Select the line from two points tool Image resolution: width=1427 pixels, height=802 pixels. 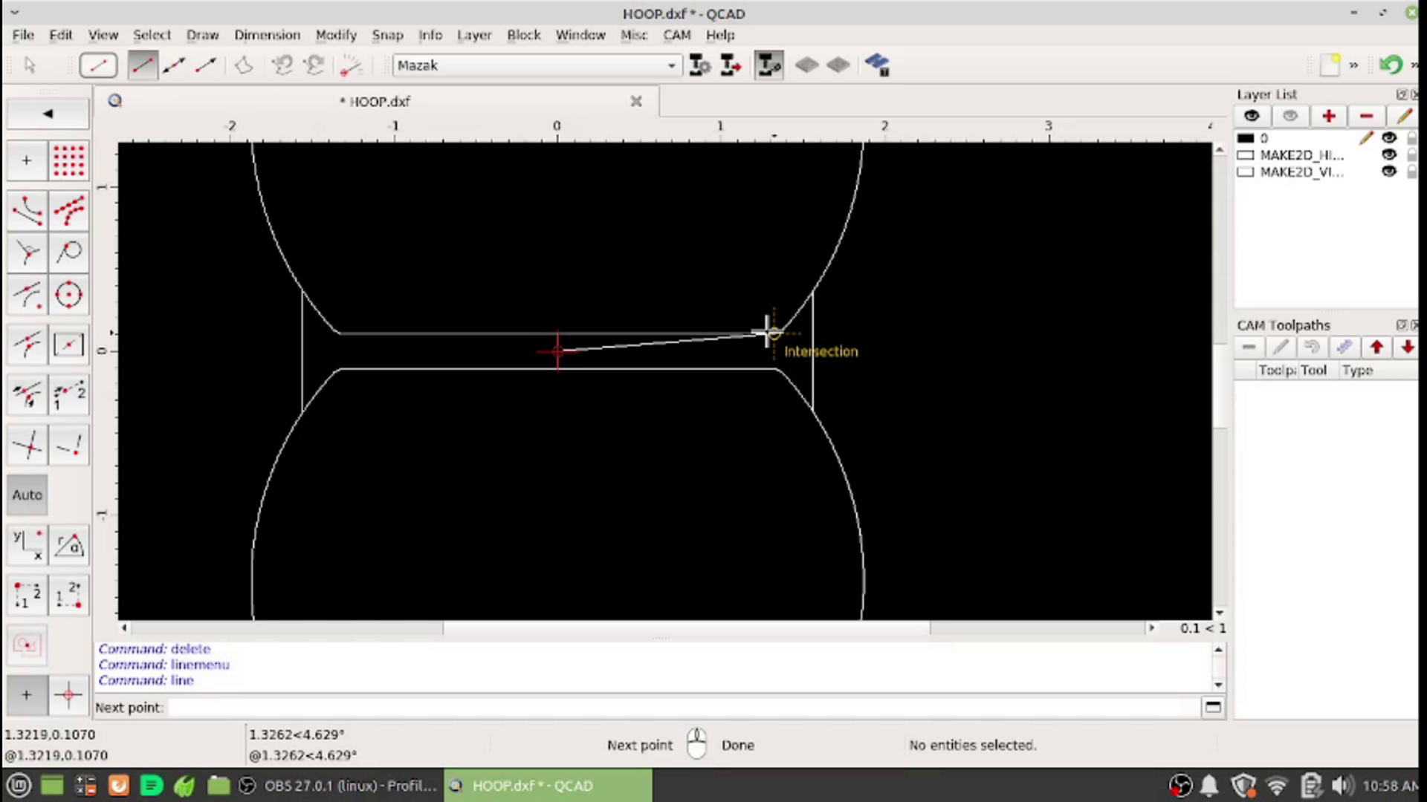click(142, 65)
